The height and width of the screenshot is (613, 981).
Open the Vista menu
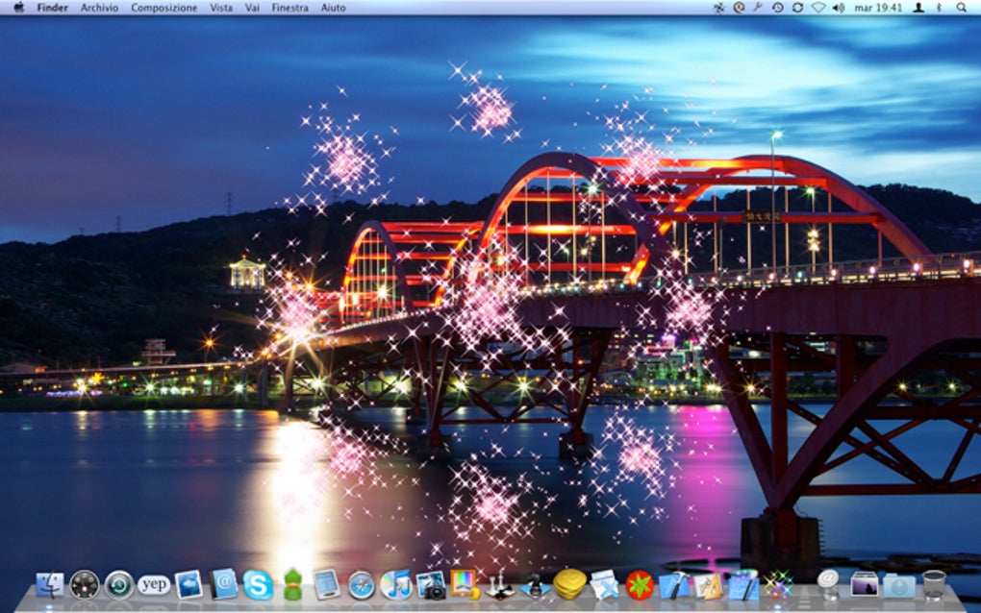click(x=221, y=8)
